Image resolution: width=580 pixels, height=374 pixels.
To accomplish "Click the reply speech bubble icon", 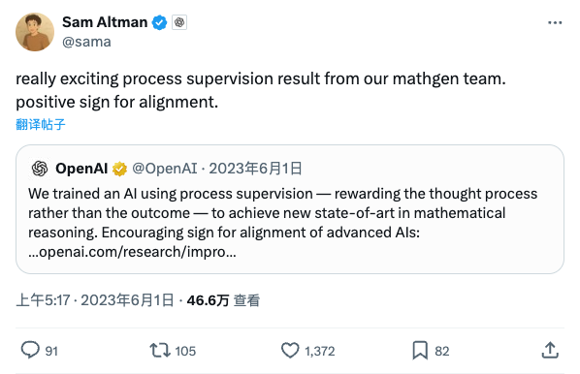I will [30, 350].
